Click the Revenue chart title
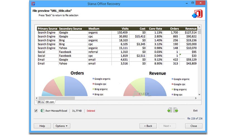Image resolution: width=233 pixels, height=135 pixels. point(157,73)
